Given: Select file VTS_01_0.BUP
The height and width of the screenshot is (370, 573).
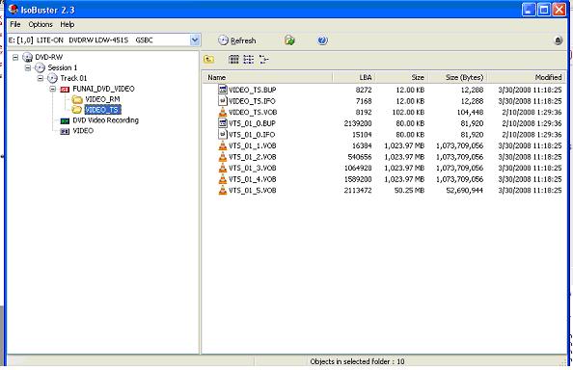Looking at the screenshot, I should (x=252, y=123).
